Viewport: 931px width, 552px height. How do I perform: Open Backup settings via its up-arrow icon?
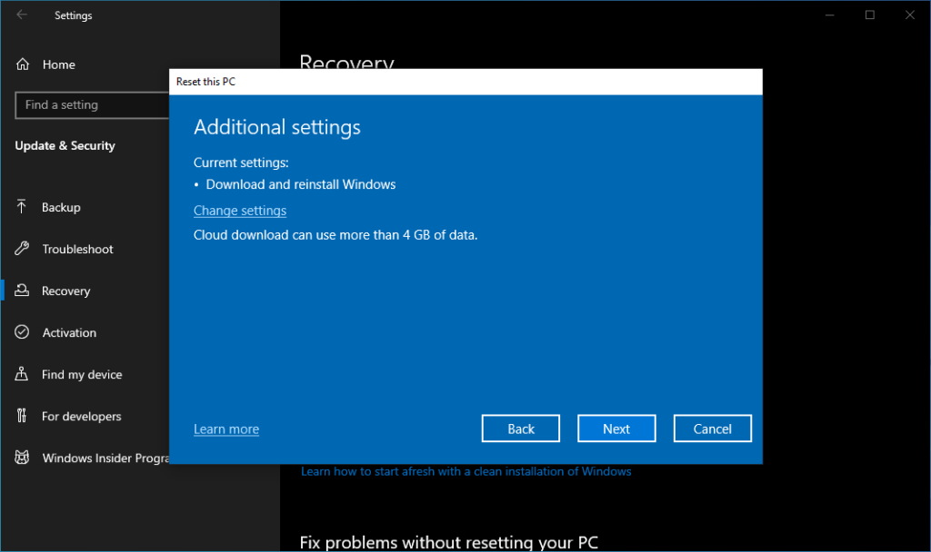pyautogui.click(x=20, y=207)
